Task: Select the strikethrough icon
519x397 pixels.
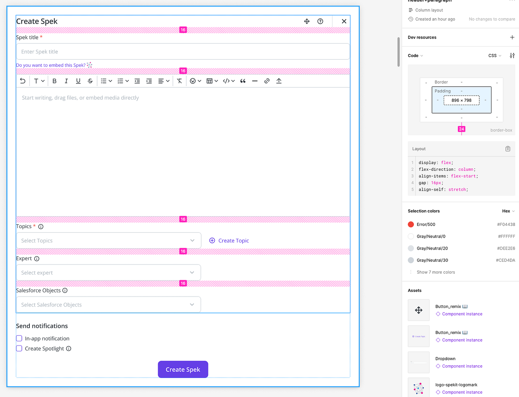Action: [x=90, y=81]
